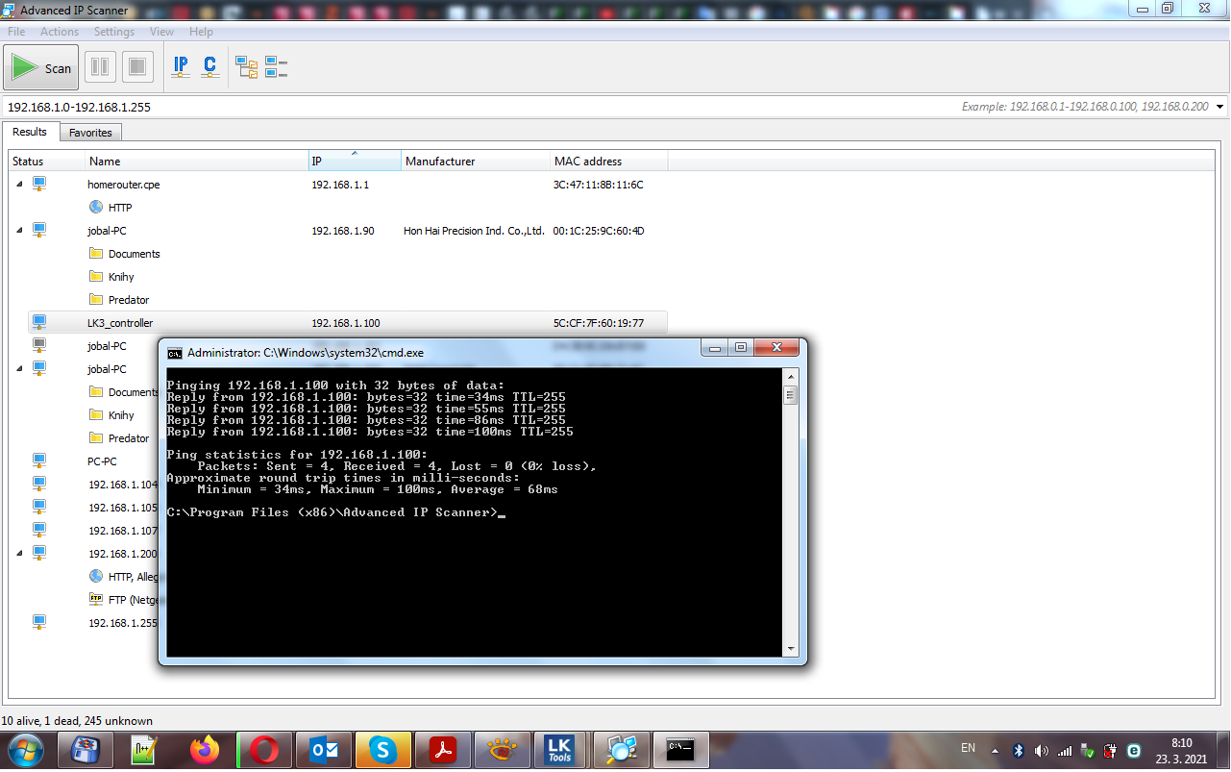1231x772 pixels.
Task: Sort results by the Manufacturer column header
Action: point(440,162)
